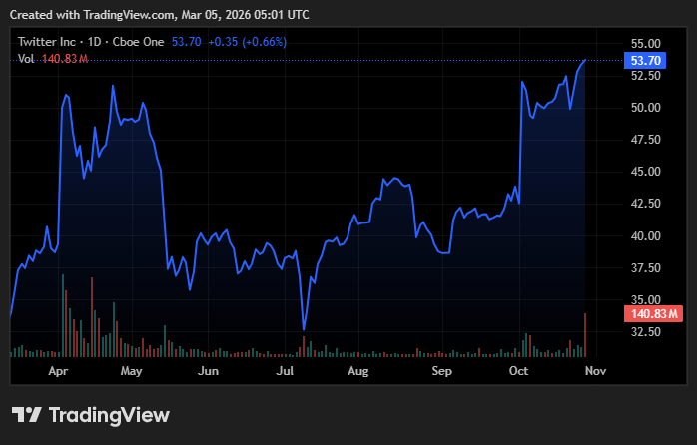The width and height of the screenshot is (697, 445).
Task: Click the red 140.83M volume tag on axis
Action: pos(653,314)
